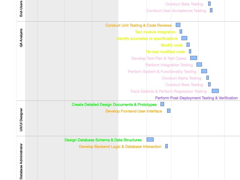Click the Develop Frontend User Interface task bar
This screenshot has height=180, width=240.
[169, 111]
